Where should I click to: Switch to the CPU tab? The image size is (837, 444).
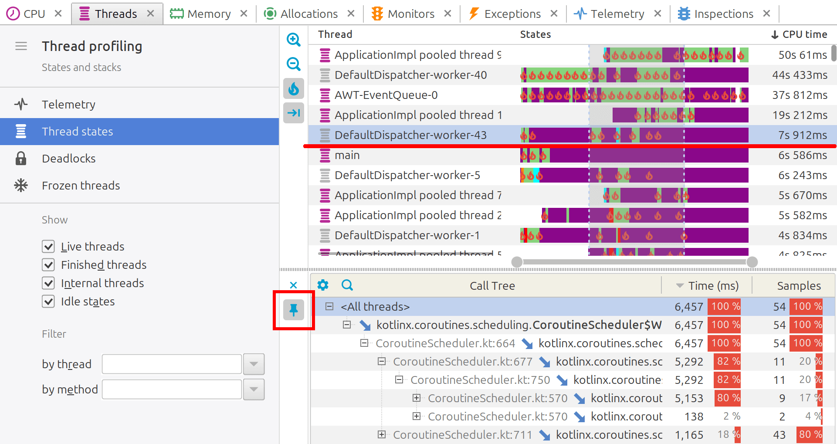[34, 14]
